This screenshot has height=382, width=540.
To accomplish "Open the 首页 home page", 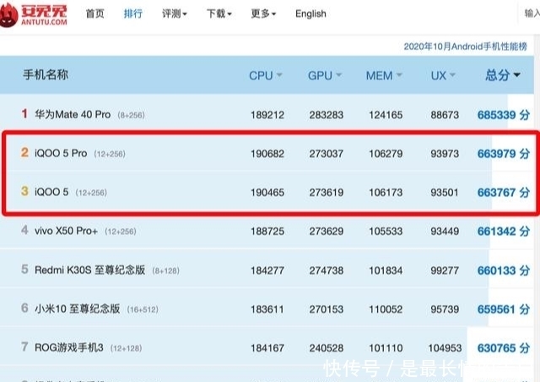I will click(x=94, y=14).
